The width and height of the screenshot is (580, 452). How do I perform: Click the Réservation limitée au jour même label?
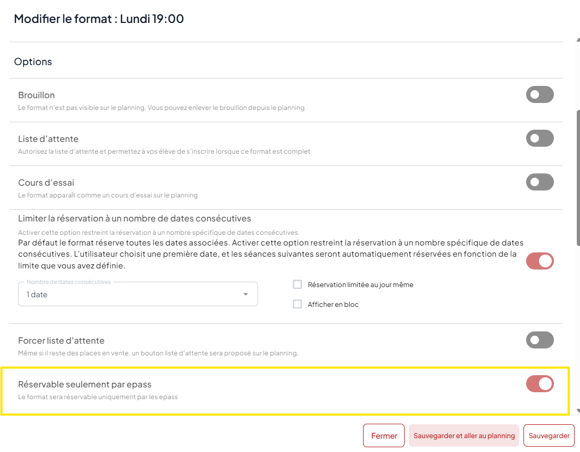point(360,284)
